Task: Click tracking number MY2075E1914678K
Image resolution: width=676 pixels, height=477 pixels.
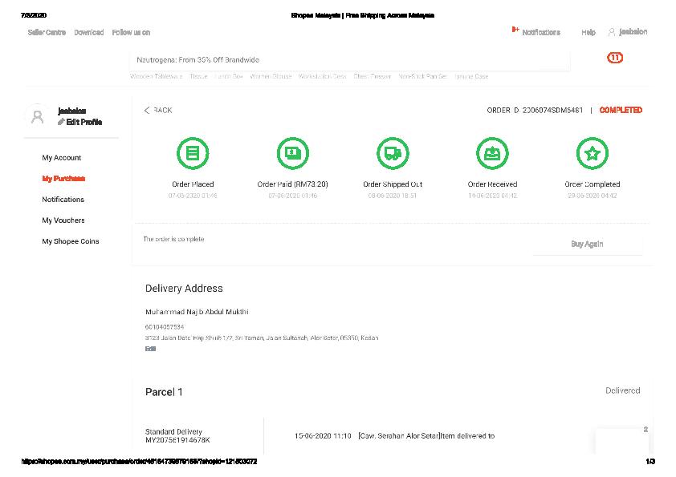Action: (x=177, y=440)
